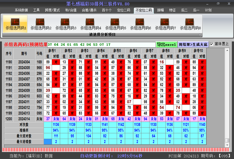This screenshot has height=159, width=234.
Task: Select period cell 2024304
Action: click(x=24, y=62)
